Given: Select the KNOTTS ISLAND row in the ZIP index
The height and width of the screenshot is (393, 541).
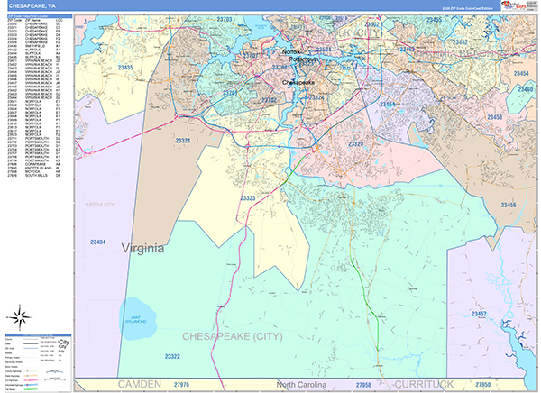Looking at the screenshot, I should 34,168.
